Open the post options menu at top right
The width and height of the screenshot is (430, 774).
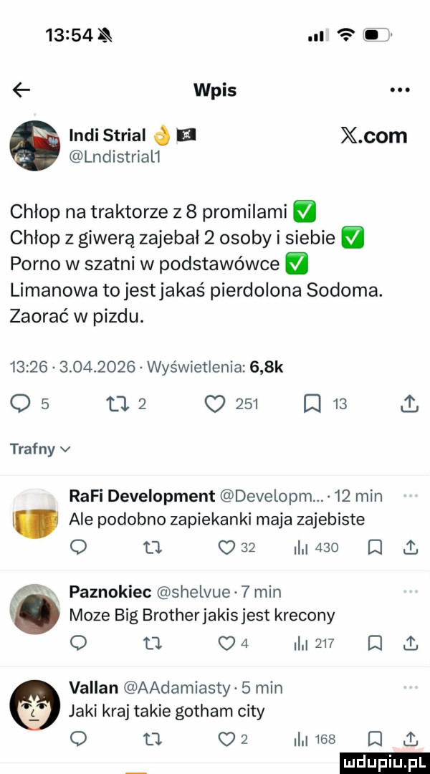click(401, 90)
